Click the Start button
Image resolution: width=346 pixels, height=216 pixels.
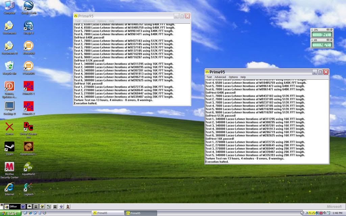coord(10,213)
